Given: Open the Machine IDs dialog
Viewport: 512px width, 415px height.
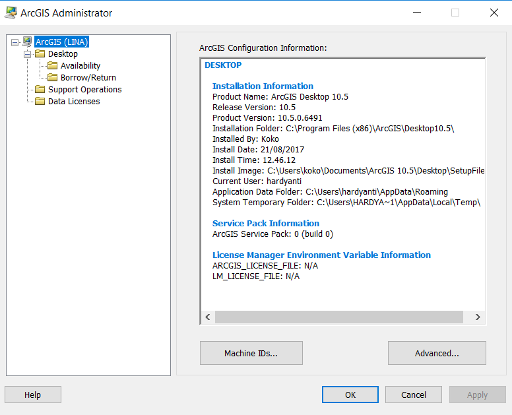Looking at the screenshot, I should click(251, 353).
